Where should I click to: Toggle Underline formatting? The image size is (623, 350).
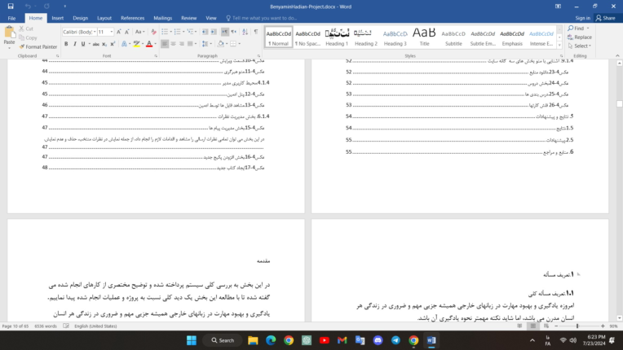[x=83, y=44]
